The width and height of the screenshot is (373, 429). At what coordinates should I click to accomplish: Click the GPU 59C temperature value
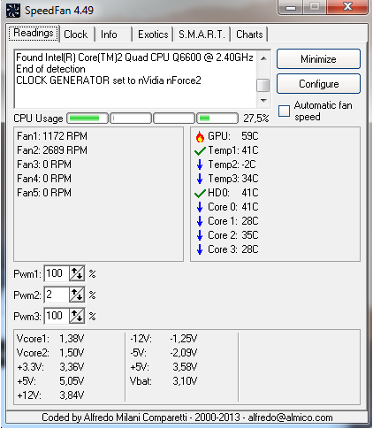coord(250,136)
